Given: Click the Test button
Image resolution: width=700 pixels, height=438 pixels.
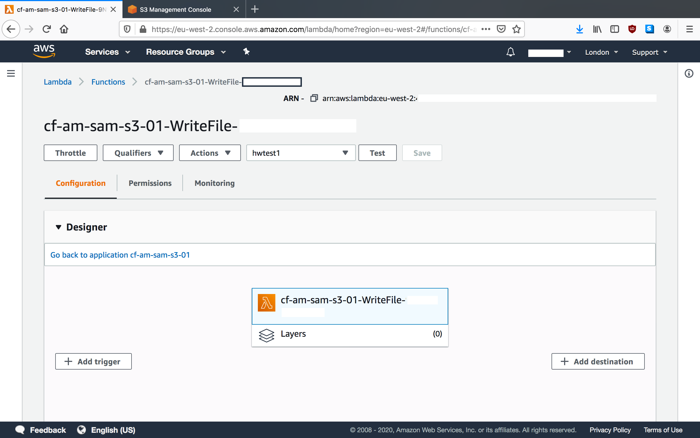Looking at the screenshot, I should coord(377,153).
